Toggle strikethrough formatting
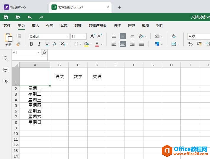The image size is (210, 159). point(55,44)
